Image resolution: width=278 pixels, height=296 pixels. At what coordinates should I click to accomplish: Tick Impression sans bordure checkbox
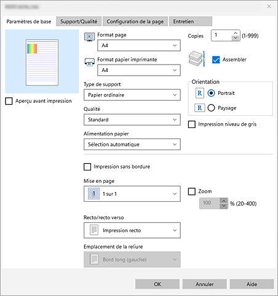pos(87,167)
